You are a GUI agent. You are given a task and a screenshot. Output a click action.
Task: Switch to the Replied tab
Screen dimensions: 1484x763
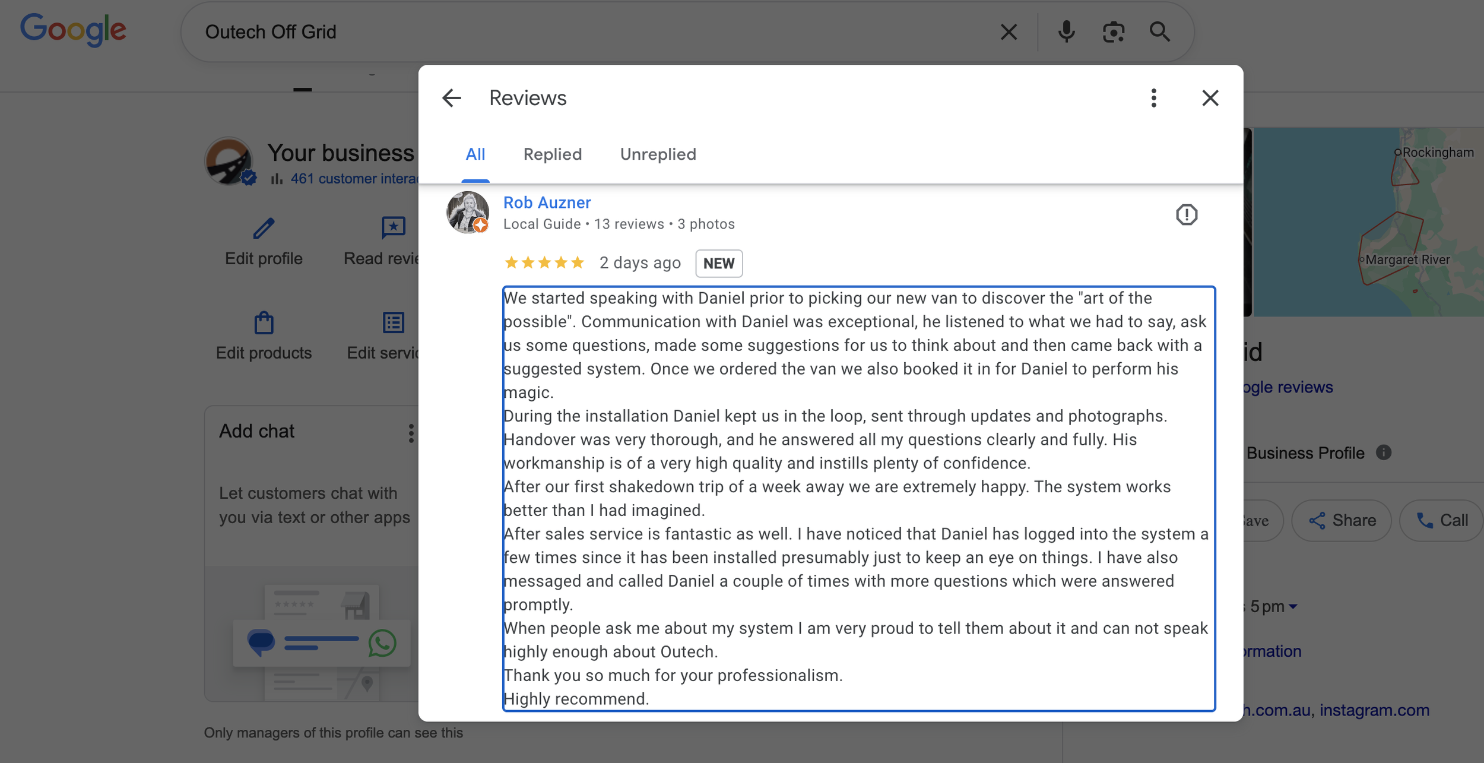pos(552,154)
